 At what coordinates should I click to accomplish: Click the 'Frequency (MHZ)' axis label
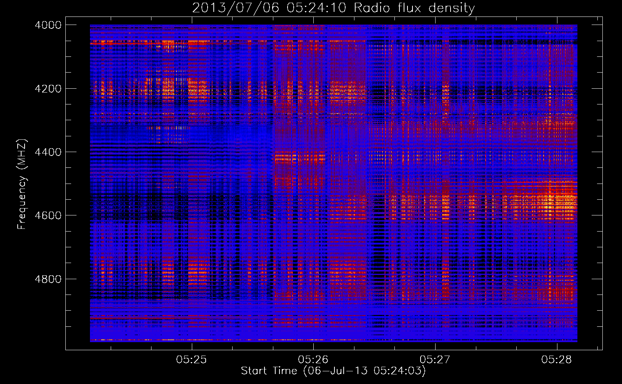(x=22, y=184)
